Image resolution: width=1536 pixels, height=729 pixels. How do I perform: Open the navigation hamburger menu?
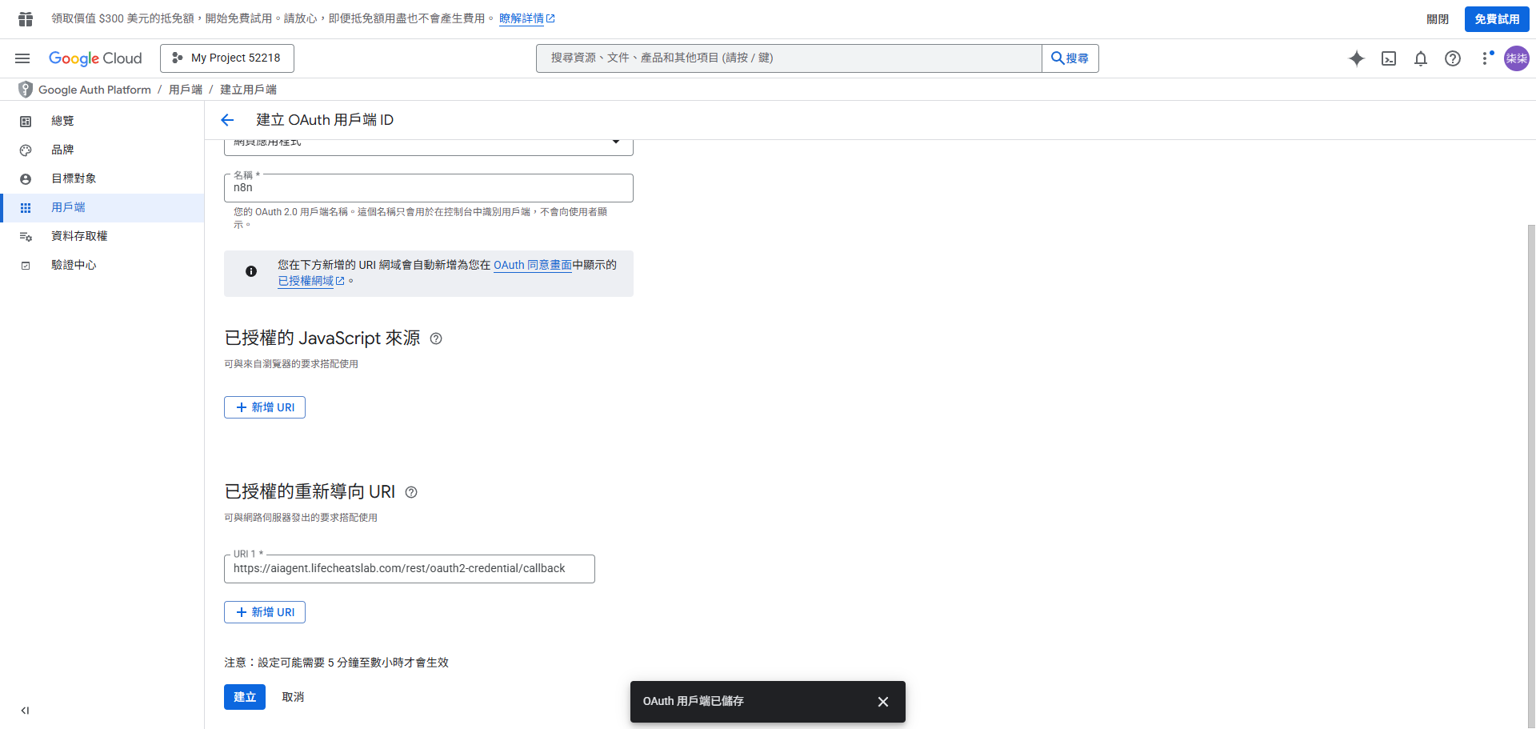pos(22,58)
